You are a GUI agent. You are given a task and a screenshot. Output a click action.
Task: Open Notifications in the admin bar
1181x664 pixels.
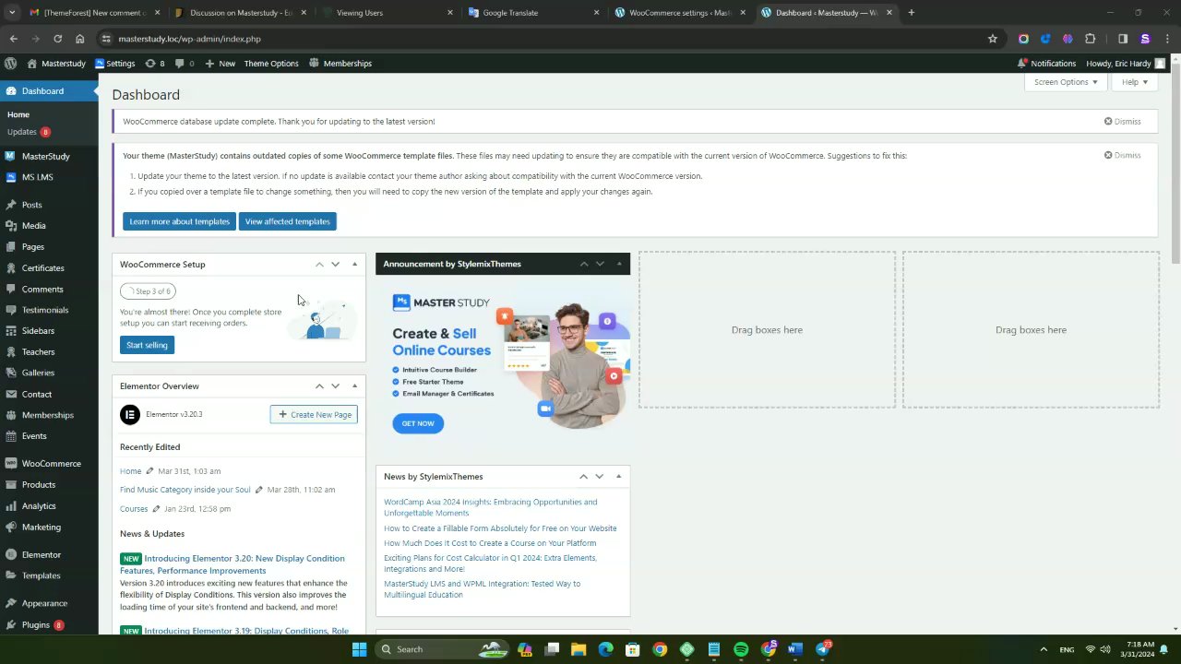1046,64
